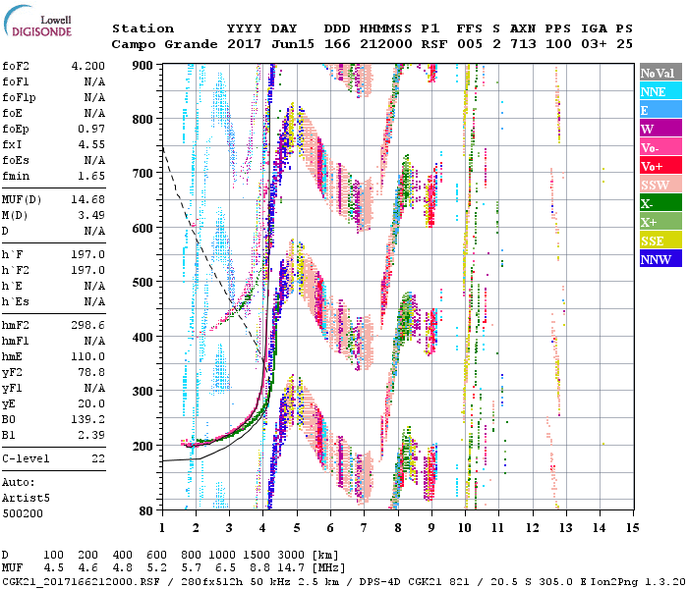688x589 pixels.
Task: Choose the X- dark green legend swatch
Action: pos(660,203)
